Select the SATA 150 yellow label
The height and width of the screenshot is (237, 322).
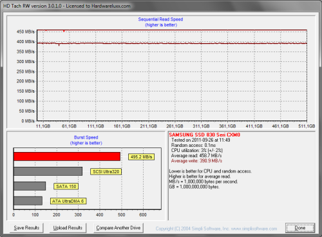(66, 186)
